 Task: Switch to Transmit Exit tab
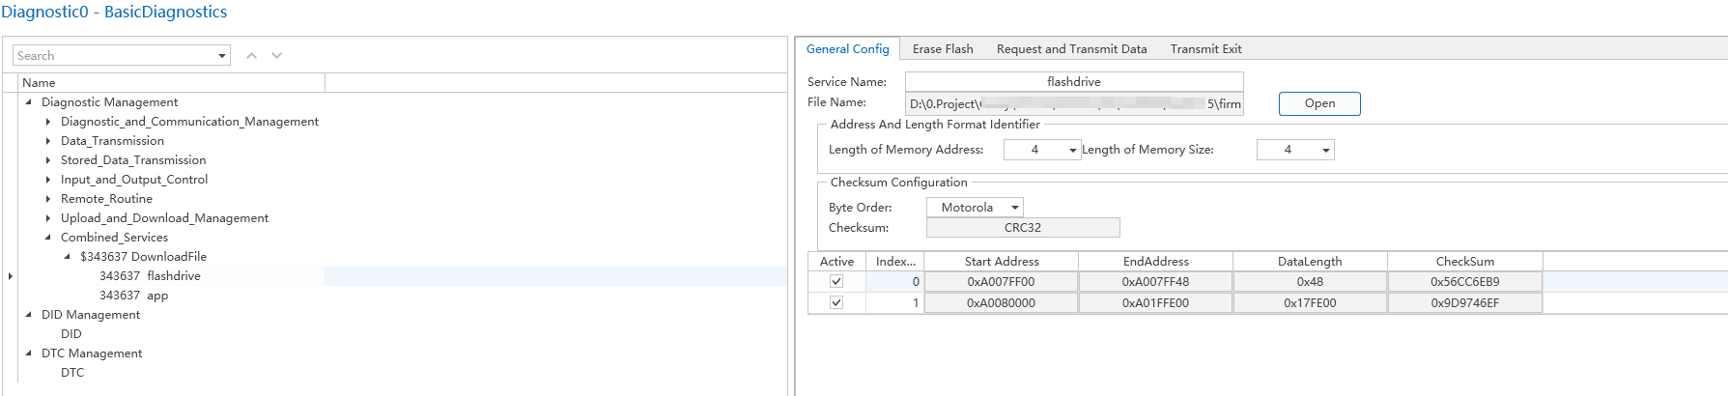[1205, 49]
